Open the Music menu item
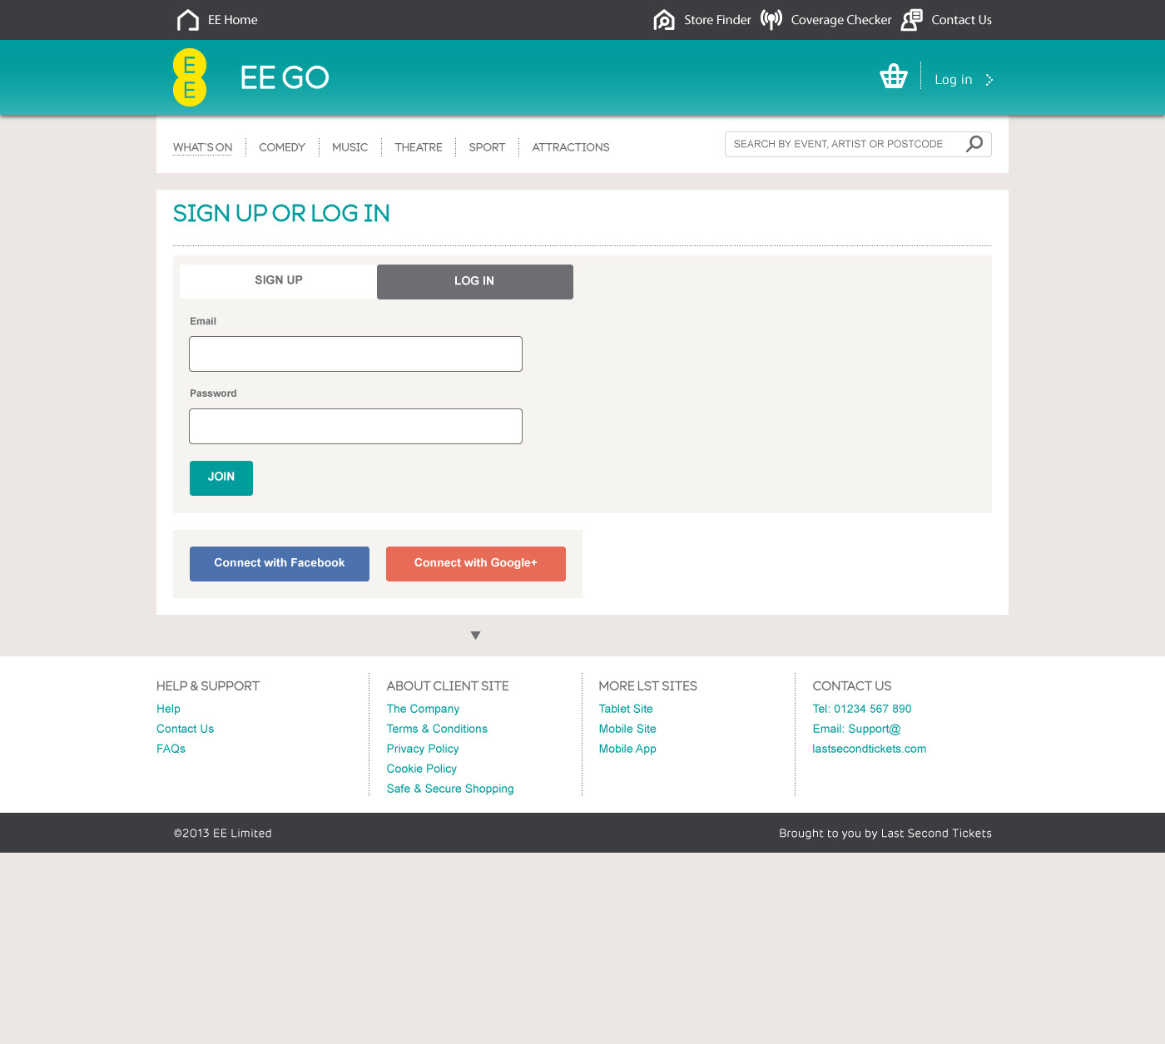This screenshot has height=1044, width=1165. 349,147
